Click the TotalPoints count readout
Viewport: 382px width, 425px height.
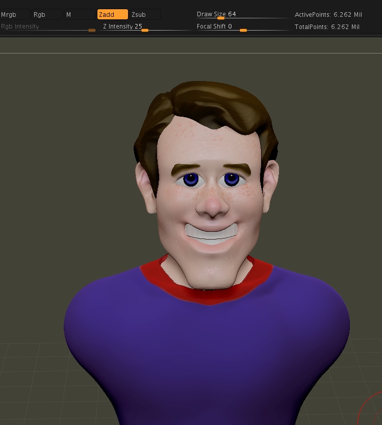327,27
